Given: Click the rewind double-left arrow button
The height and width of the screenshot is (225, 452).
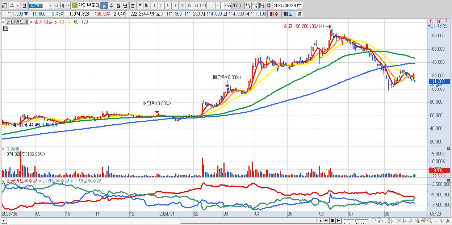Looking at the screenshot, I should click(326, 220).
